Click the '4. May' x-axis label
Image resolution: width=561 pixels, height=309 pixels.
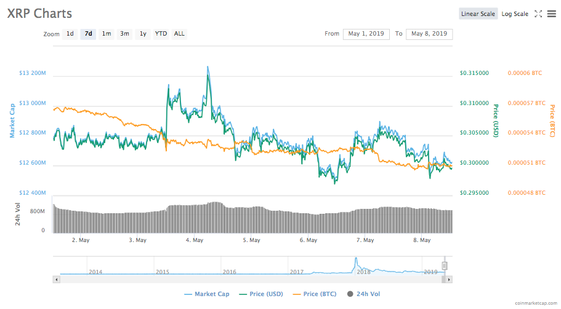point(194,240)
